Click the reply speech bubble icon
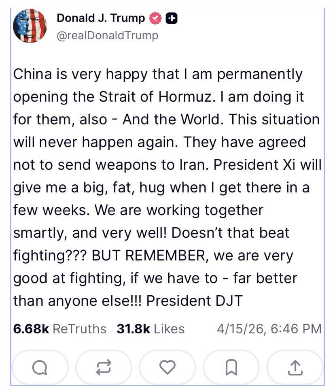This screenshot has height=386, width=335. tap(39, 367)
